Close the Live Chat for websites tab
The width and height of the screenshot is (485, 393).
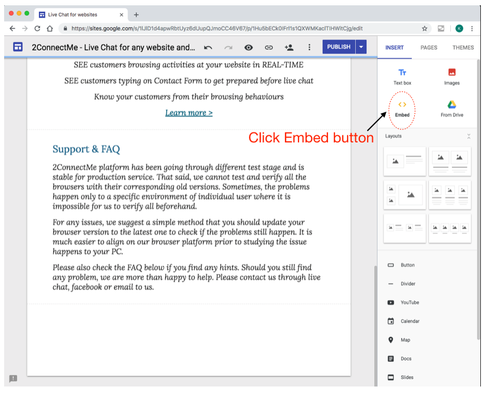122,15
